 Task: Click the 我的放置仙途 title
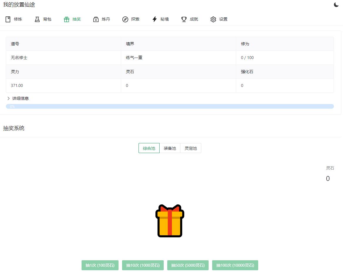[19, 5]
